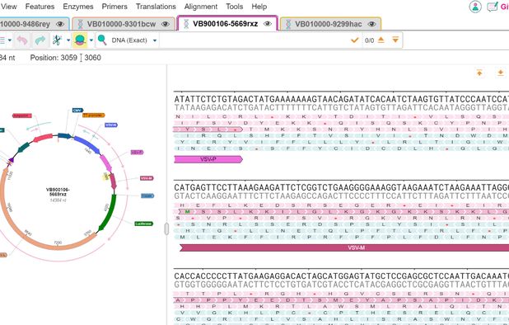Confirm search with the orange checkmark
This screenshot has height=325, width=509.
click(x=355, y=40)
